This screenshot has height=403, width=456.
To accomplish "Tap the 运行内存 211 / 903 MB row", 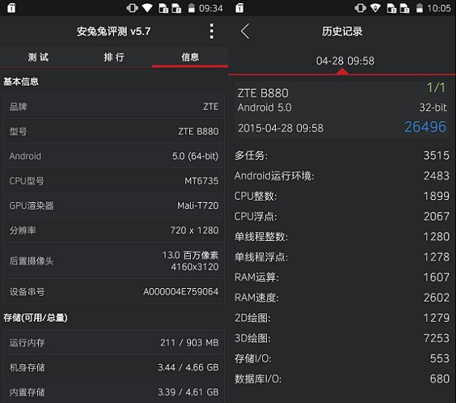I will [x=114, y=342].
